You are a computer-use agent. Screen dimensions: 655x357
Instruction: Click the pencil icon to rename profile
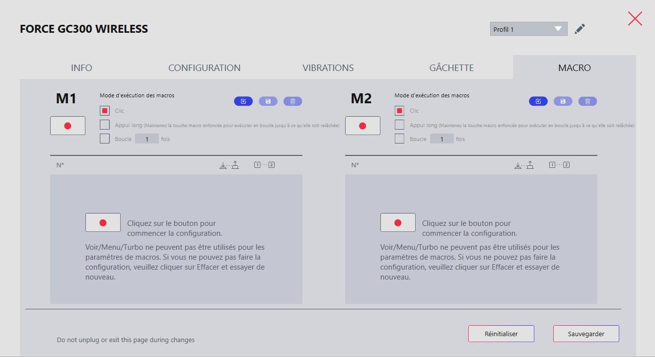[580, 29]
